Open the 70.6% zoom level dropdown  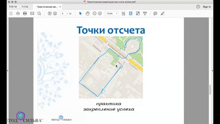pyautogui.click(x=112, y=13)
